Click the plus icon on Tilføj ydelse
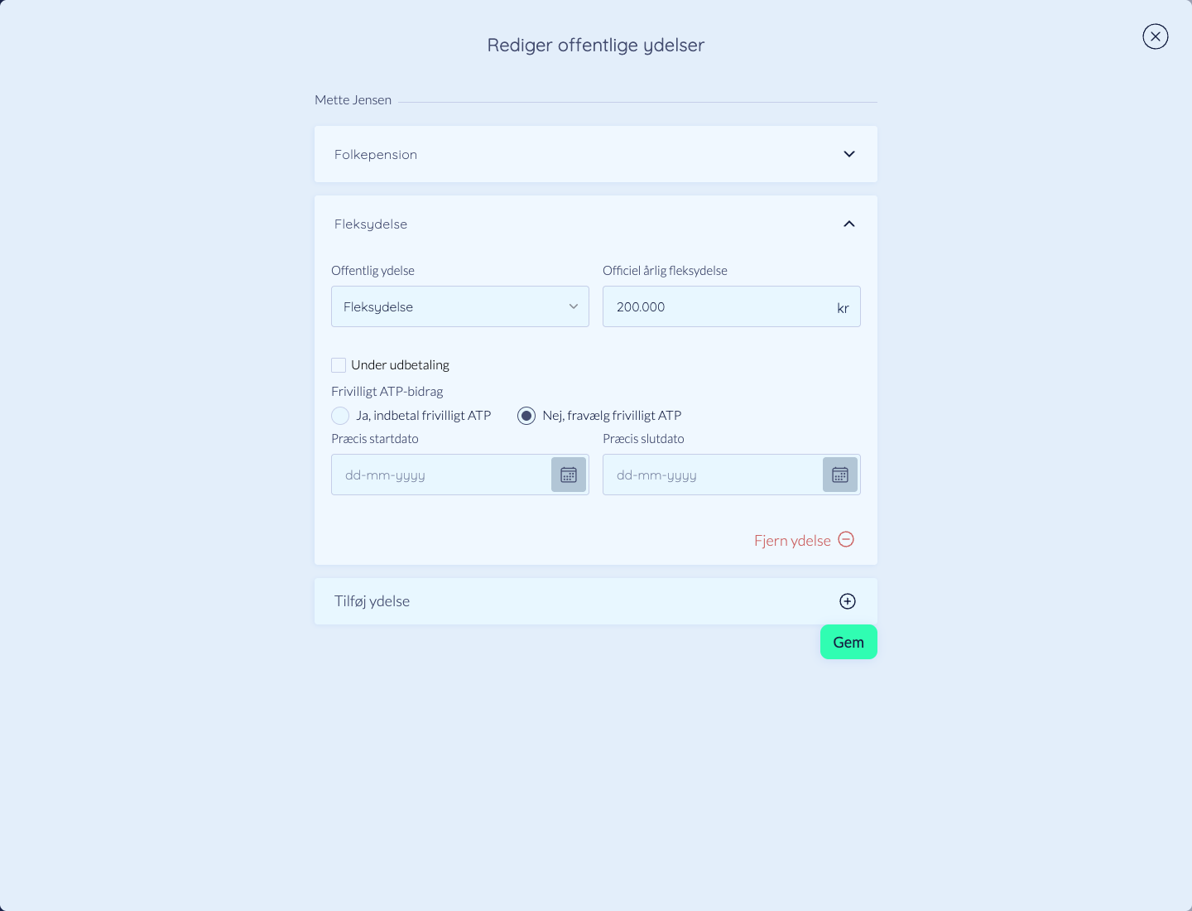The height and width of the screenshot is (911, 1192). [x=848, y=601]
